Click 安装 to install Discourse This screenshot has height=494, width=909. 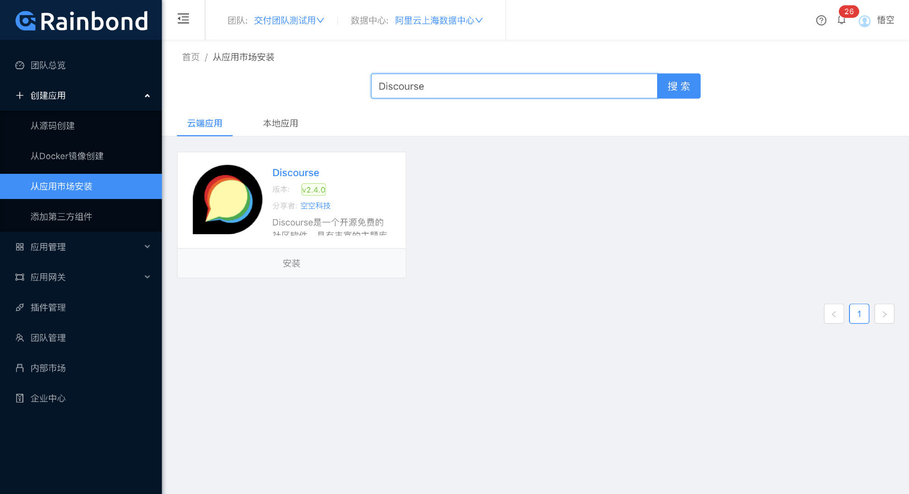(291, 263)
